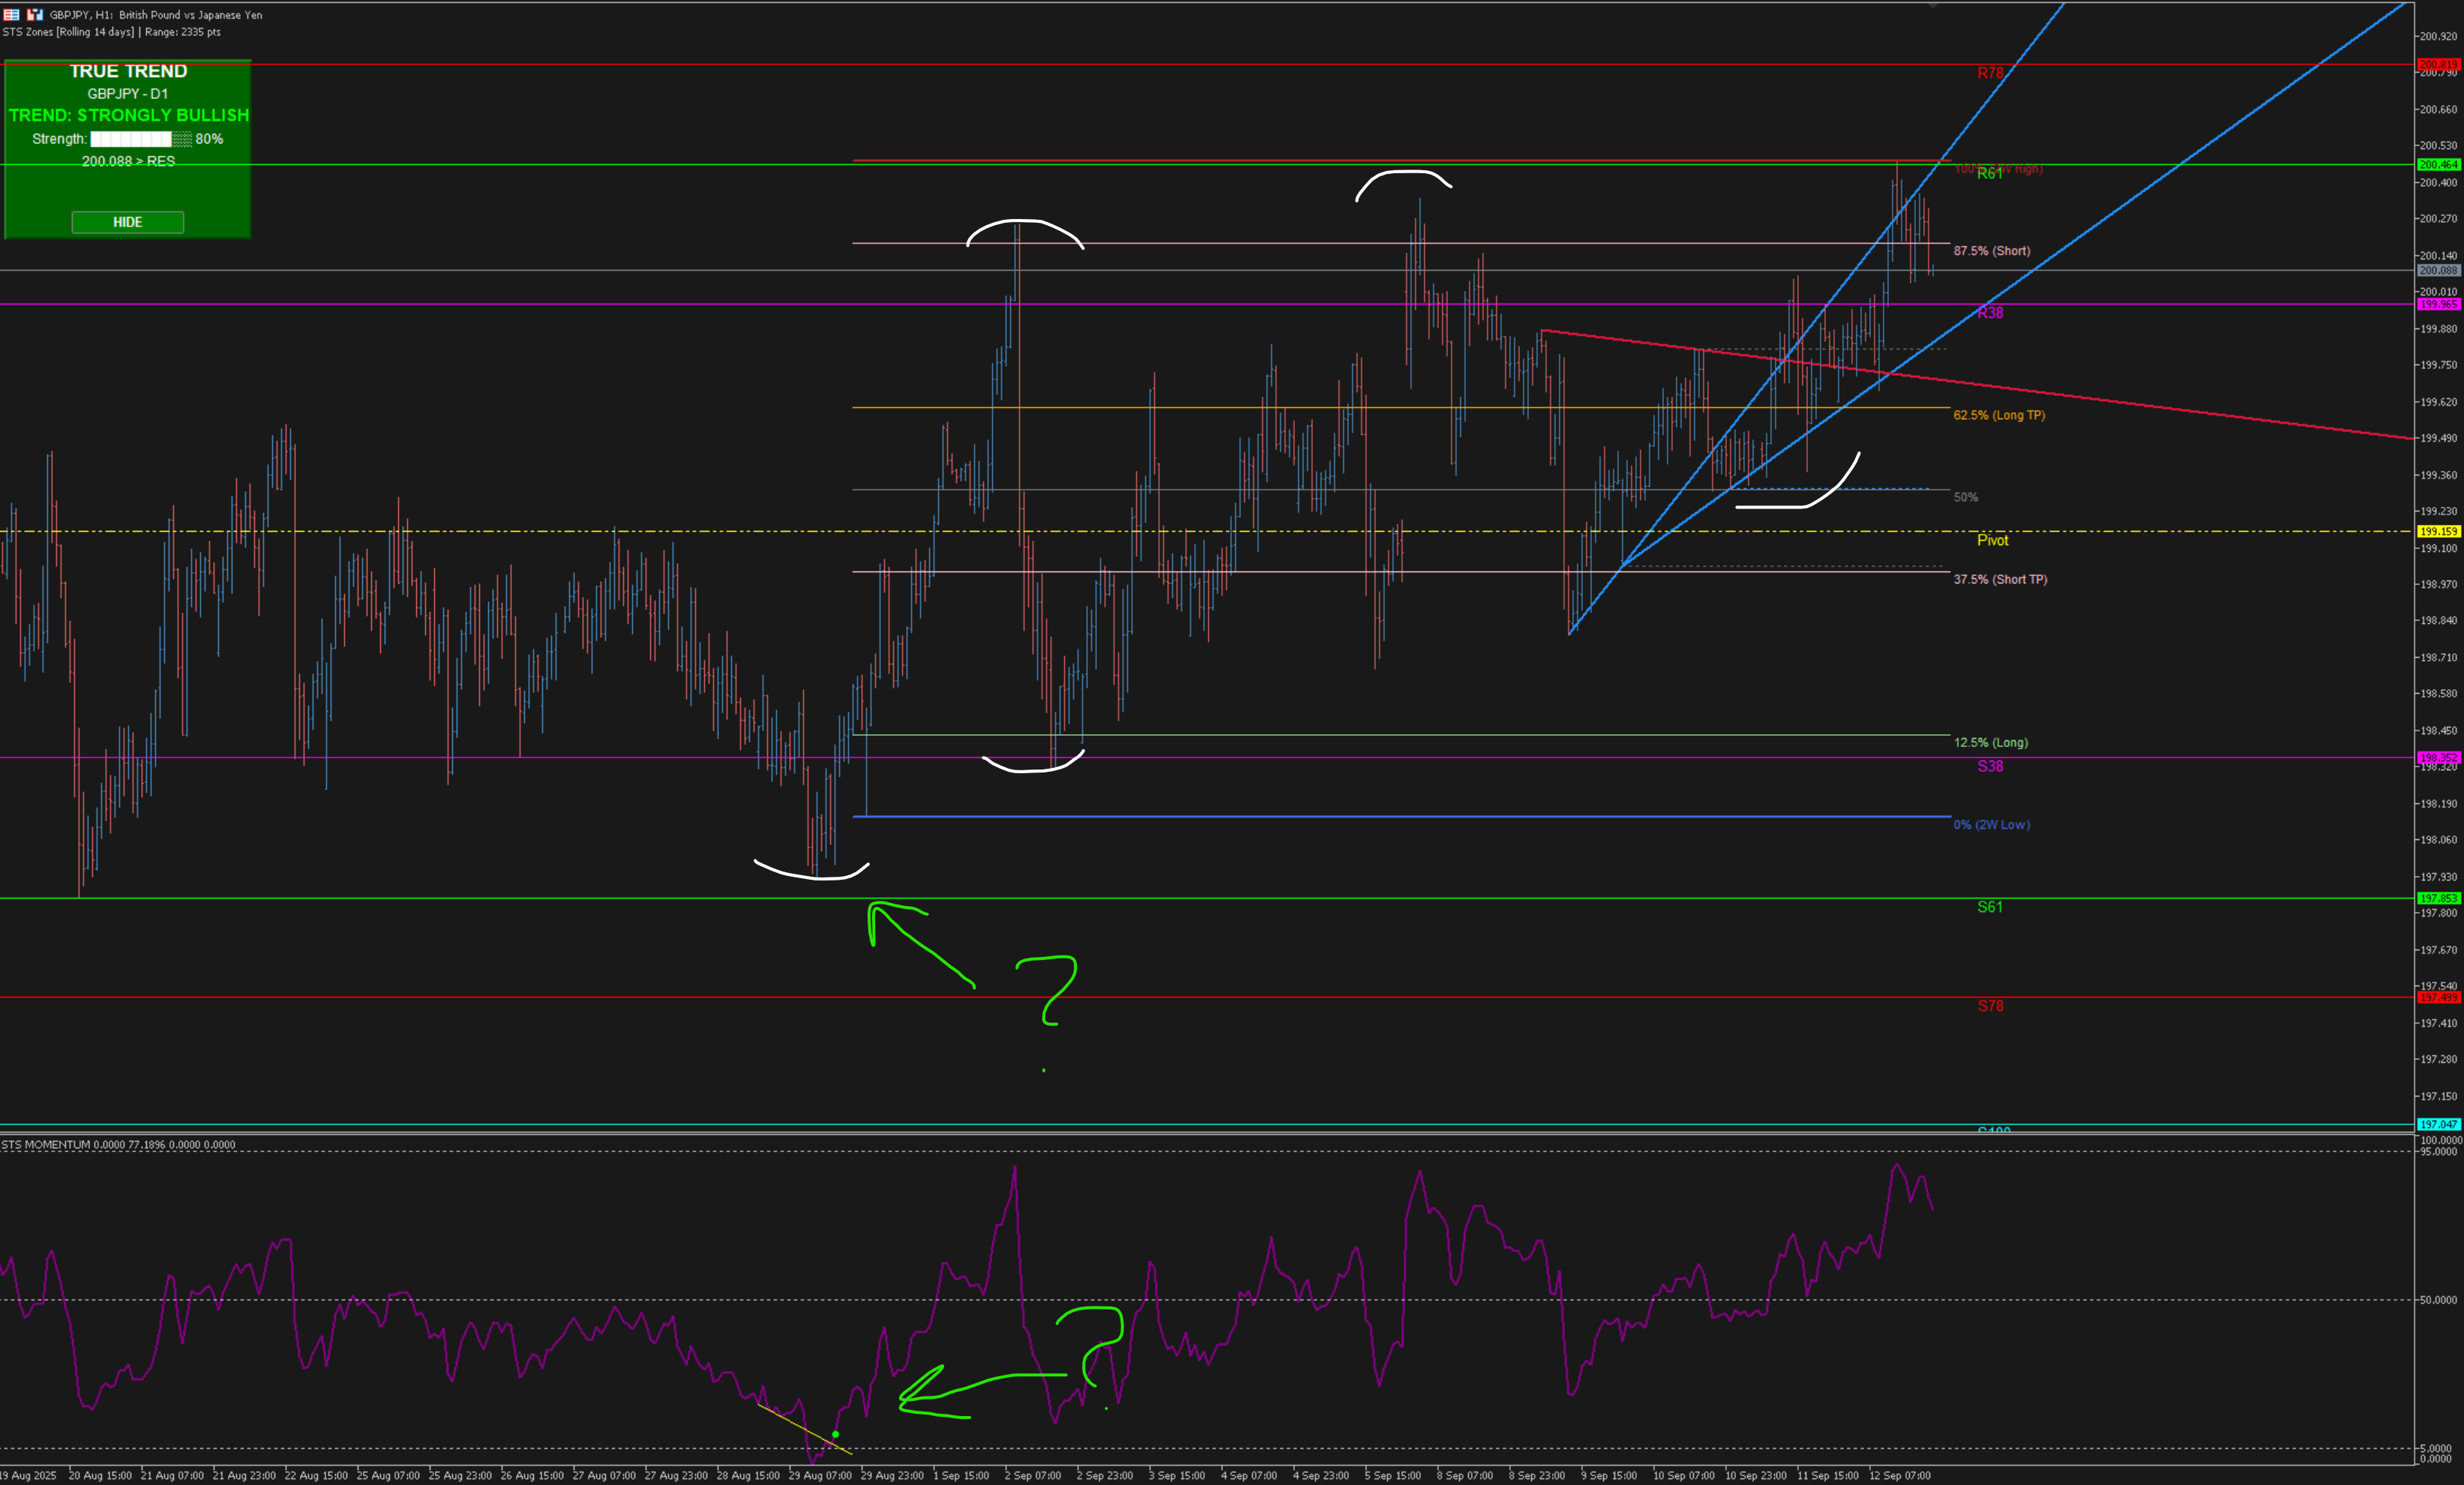Image resolution: width=2464 pixels, height=1485 pixels.
Task: Click the 0% (2W Low) level label
Action: click(x=1991, y=825)
